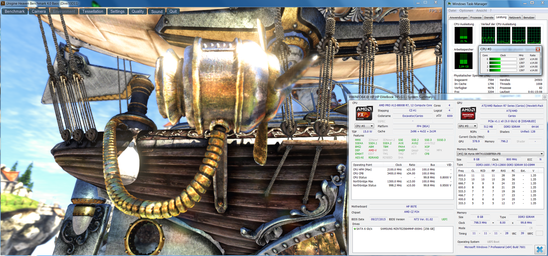Click the ATI/AMD Radeon R7 Series GPU name

click(x=512, y=106)
